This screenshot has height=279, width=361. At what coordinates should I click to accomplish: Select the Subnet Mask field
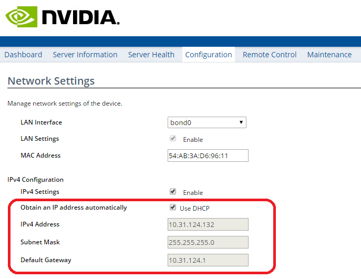tap(208, 242)
